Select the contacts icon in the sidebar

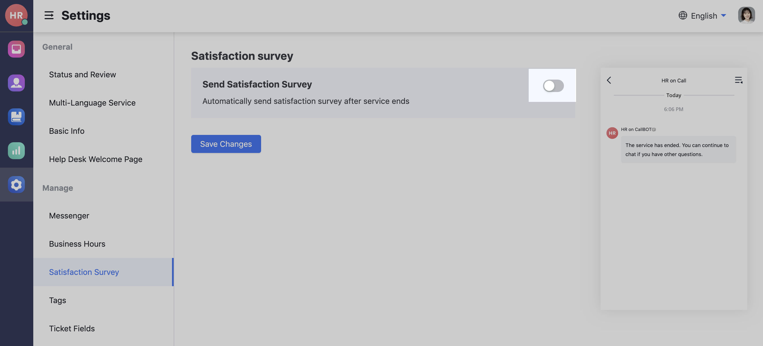point(16,83)
